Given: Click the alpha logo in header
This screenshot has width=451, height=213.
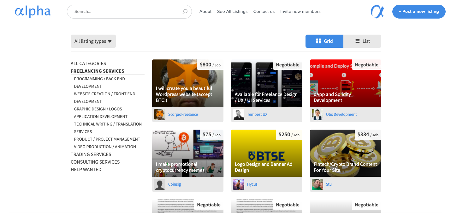Looking at the screenshot, I should (33, 11).
